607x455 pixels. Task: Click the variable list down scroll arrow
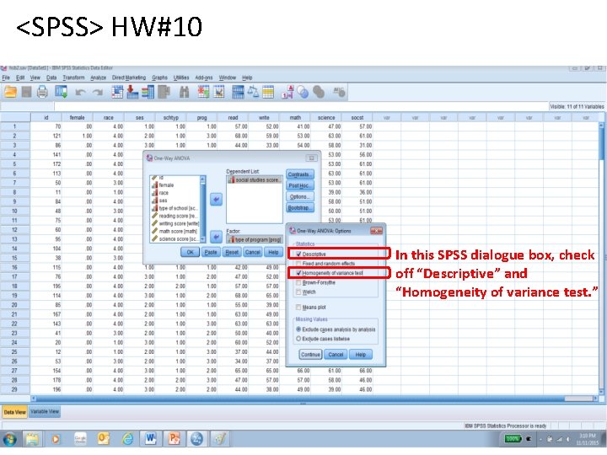202,239
